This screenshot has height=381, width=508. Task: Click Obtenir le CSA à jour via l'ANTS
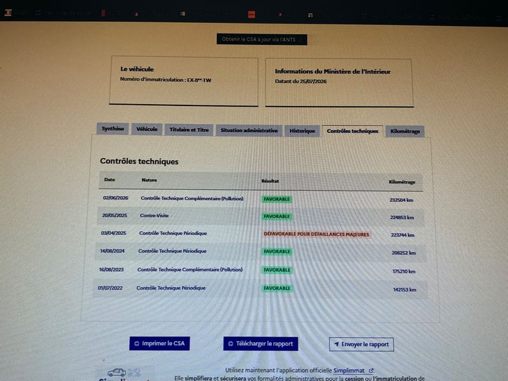262,39
